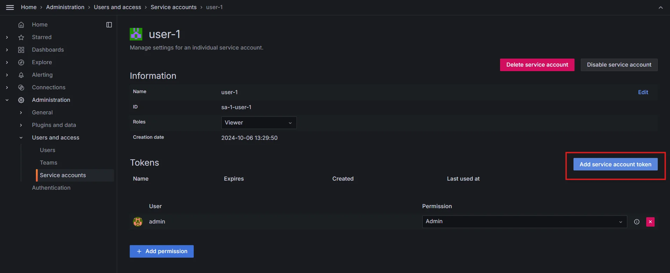Select Plugins and data menu item
670x273 pixels.
tap(54, 125)
